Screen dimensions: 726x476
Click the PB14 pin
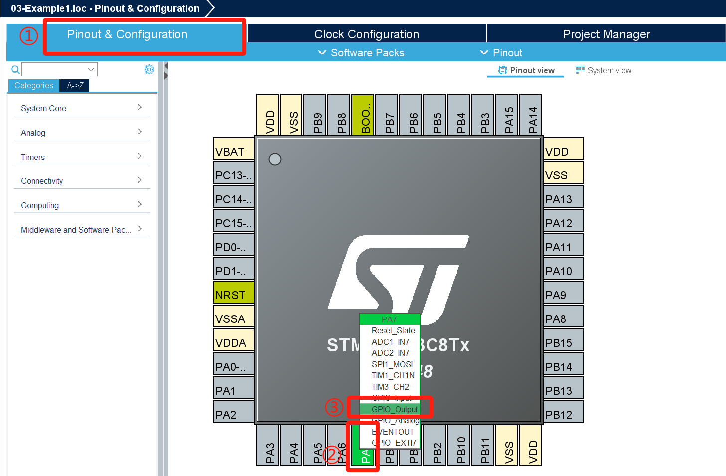tap(564, 364)
